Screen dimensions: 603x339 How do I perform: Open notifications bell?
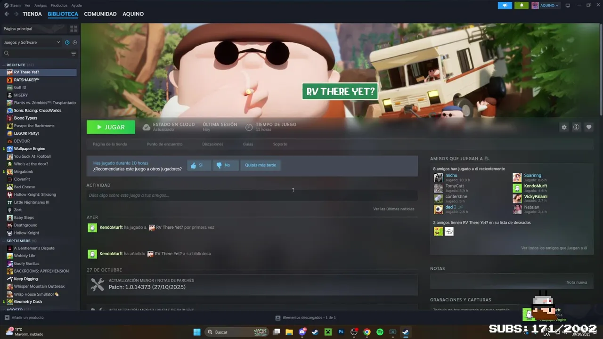coord(522,5)
